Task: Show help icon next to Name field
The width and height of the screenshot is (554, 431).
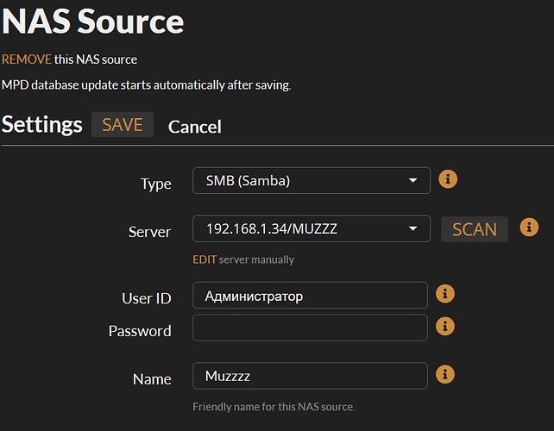Action: point(444,374)
